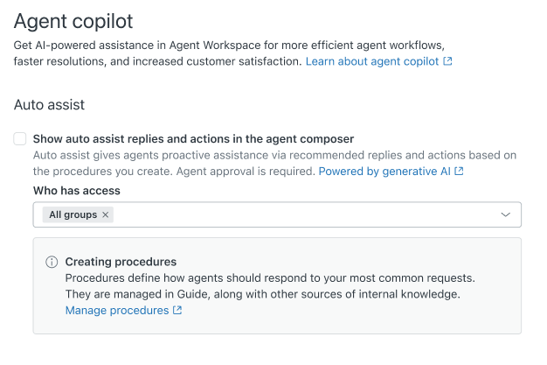Click the 'Creating procedures' title text
This screenshot has width=547, height=365.
121,262
